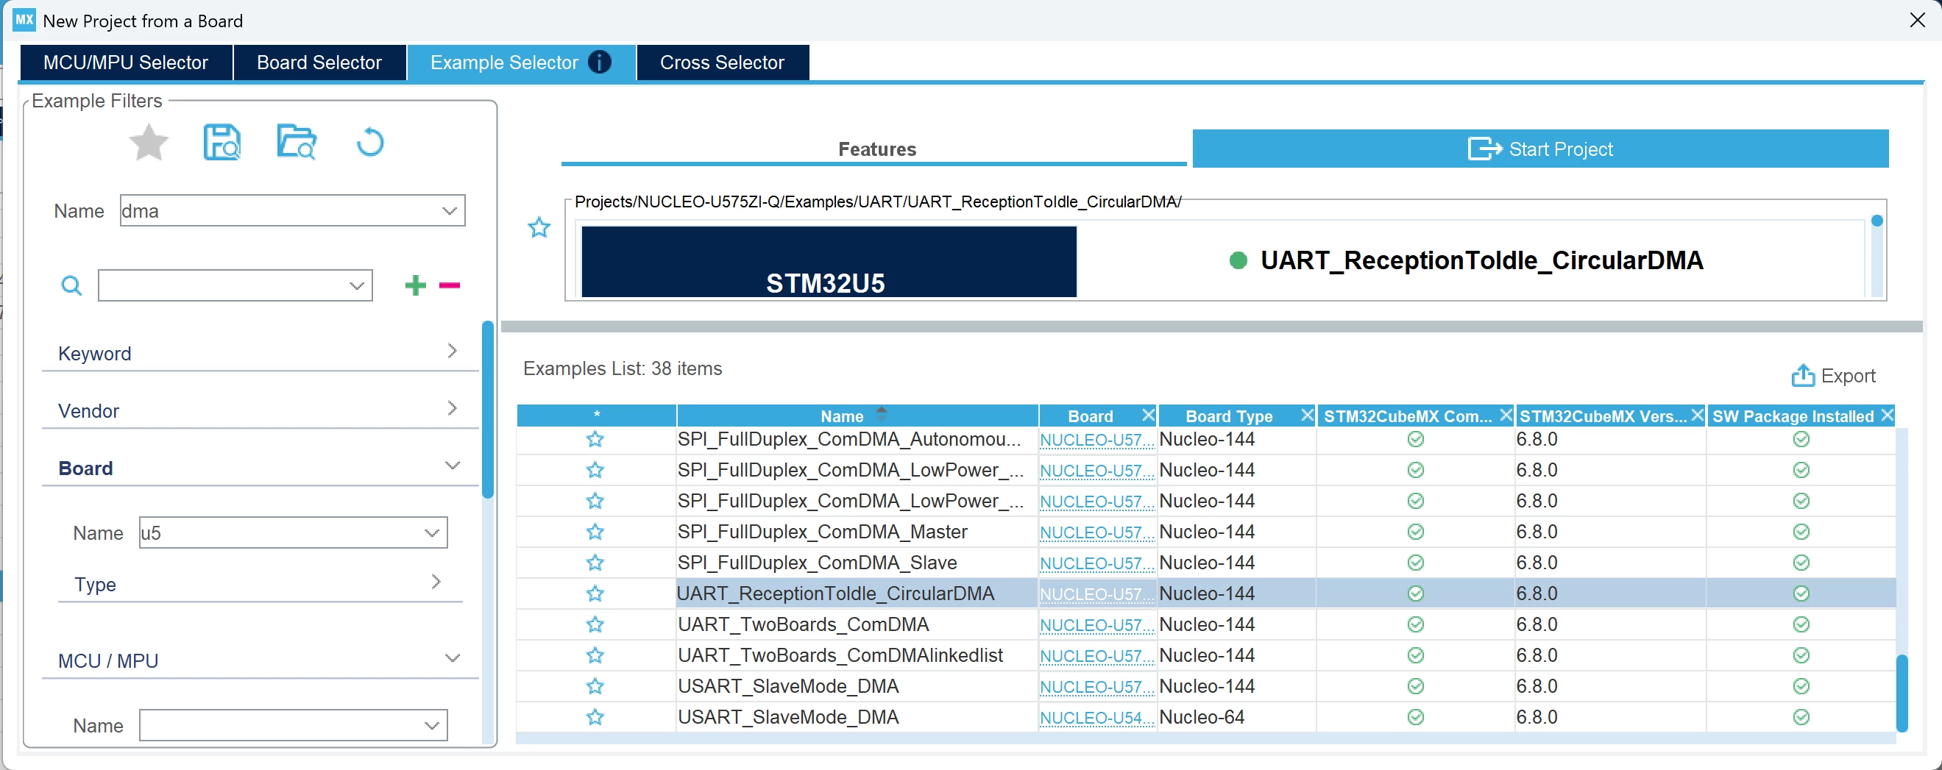1942x770 pixels.
Task: Click the Example Filters panel vertical scrollbar
Action: point(488,410)
